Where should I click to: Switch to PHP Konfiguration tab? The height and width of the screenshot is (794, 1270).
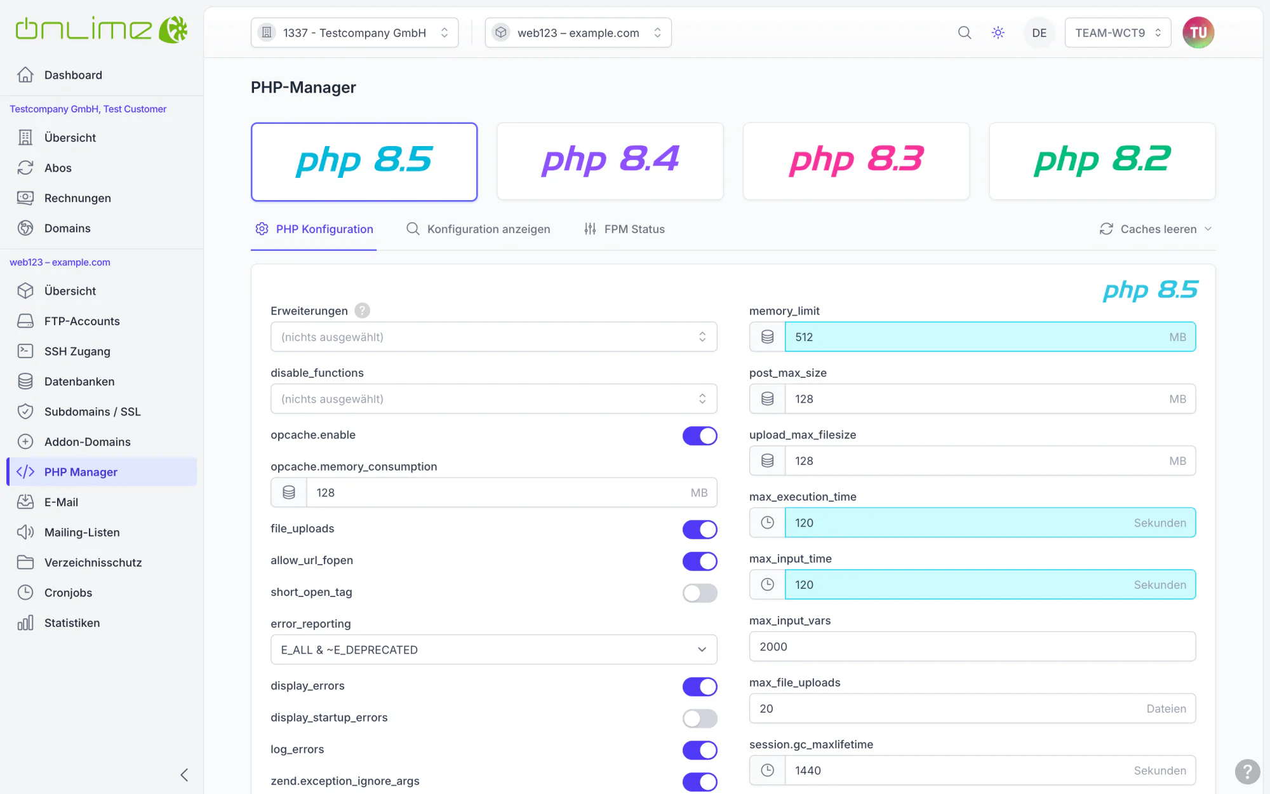(314, 229)
